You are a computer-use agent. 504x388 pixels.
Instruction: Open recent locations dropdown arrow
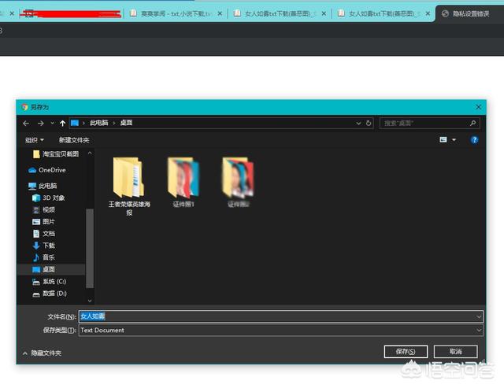[52, 124]
